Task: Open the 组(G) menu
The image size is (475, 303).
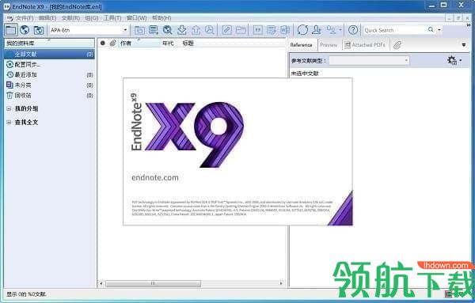Action: (x=92, y=18)
